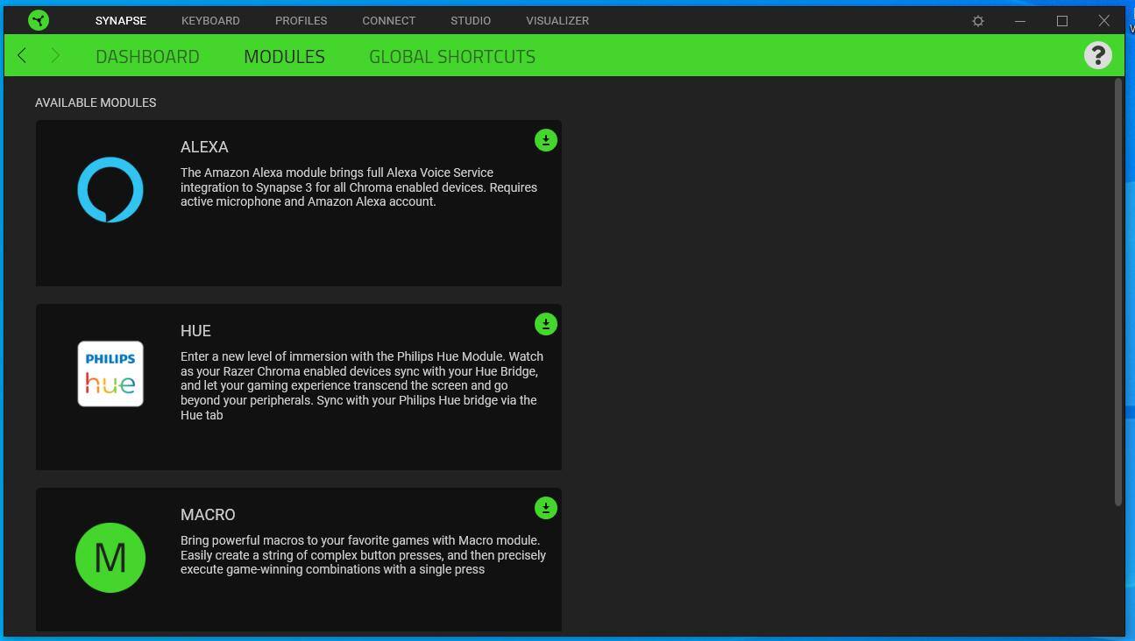Go forward with the right arrow
Viewport: 1135px width, 641px height.
[x=55, y=56]
